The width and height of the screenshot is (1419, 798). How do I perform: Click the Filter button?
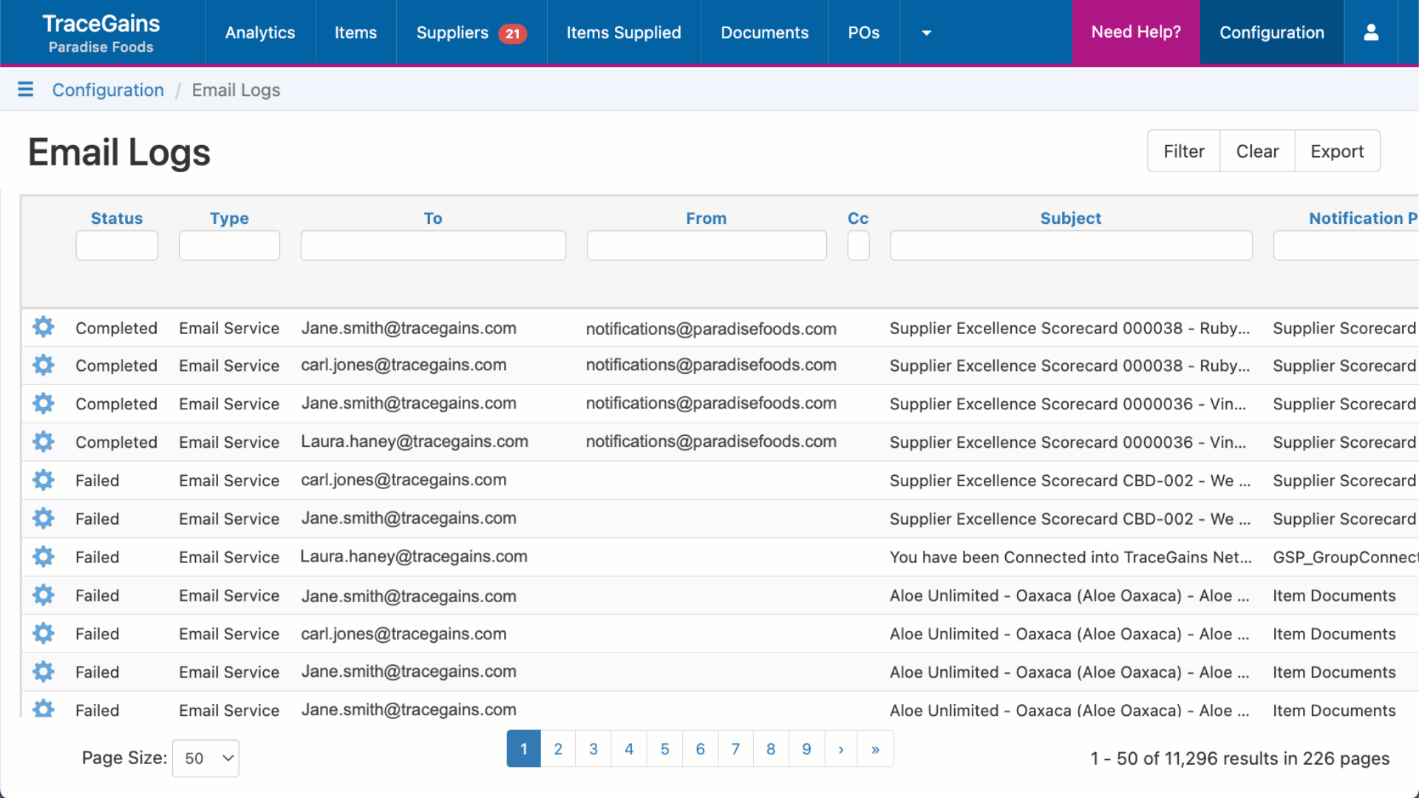click(1184, 151)
